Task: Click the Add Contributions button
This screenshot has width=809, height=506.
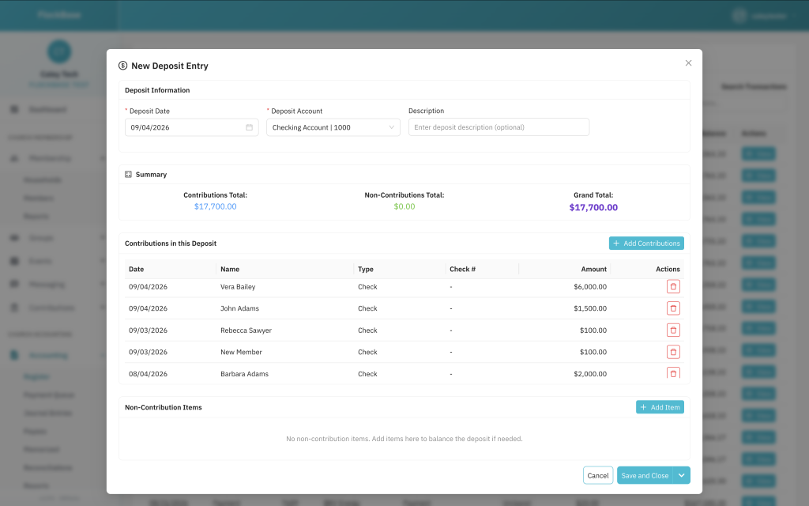Action: [x=646, y=244]
